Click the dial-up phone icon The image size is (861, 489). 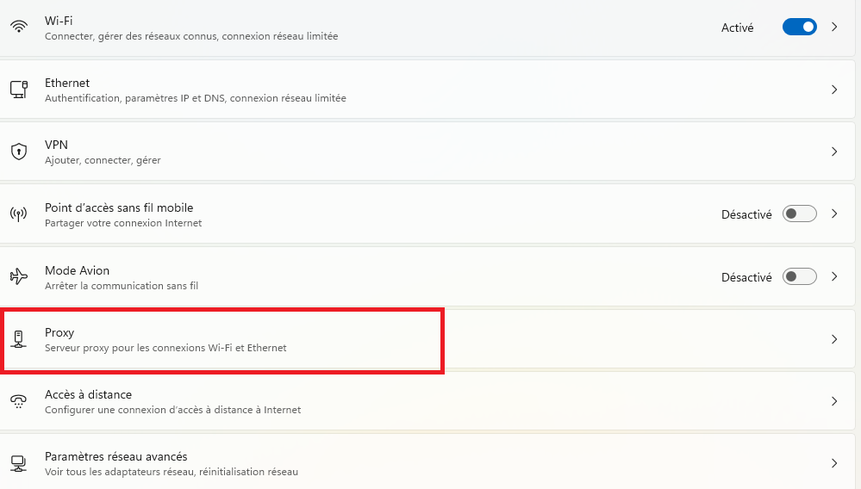(19, 401)
